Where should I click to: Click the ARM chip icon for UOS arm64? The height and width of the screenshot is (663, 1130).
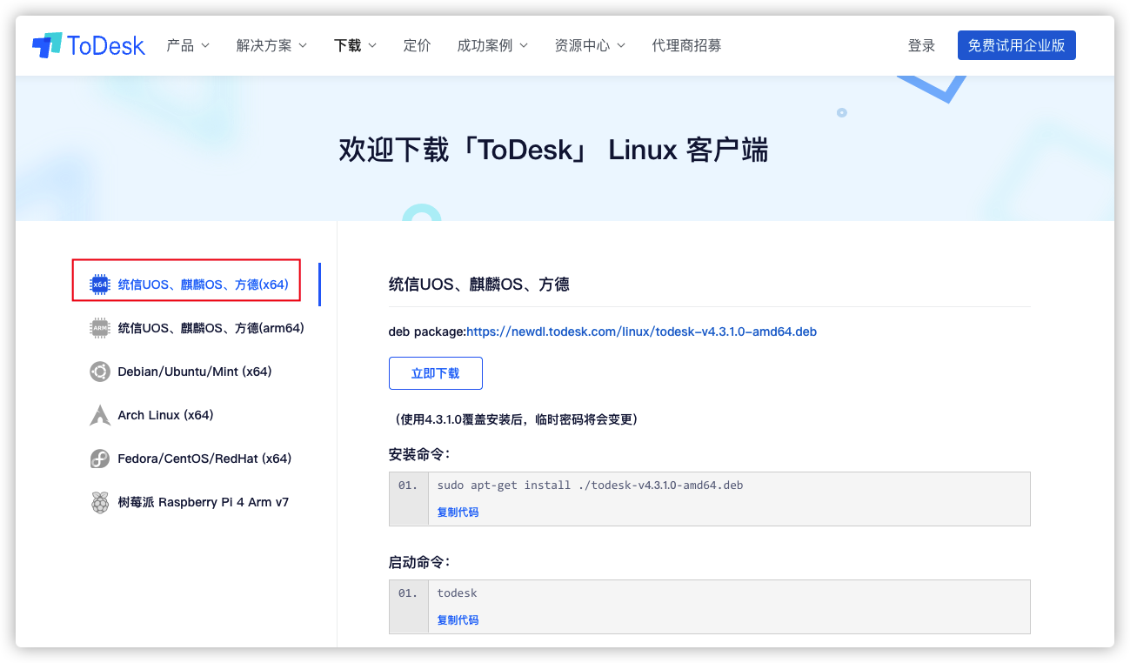100,328
